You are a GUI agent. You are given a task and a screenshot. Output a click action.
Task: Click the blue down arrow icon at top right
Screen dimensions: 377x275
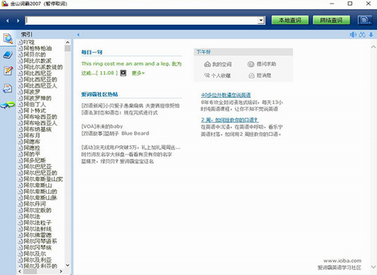click(x=371, y=35)
